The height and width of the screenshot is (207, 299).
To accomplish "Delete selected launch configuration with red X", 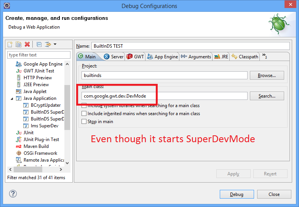I will [x=27, y=45].
